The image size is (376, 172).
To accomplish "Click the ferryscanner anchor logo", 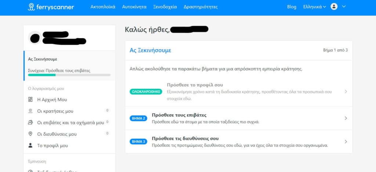I will [32, 7].
